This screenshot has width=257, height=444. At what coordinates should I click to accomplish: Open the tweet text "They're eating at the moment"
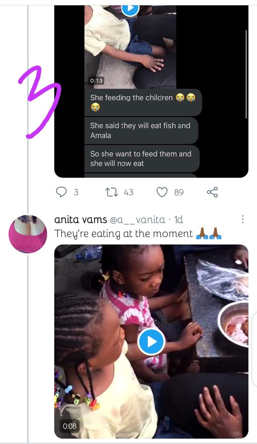pyautogui.click(x=124, y=234)
